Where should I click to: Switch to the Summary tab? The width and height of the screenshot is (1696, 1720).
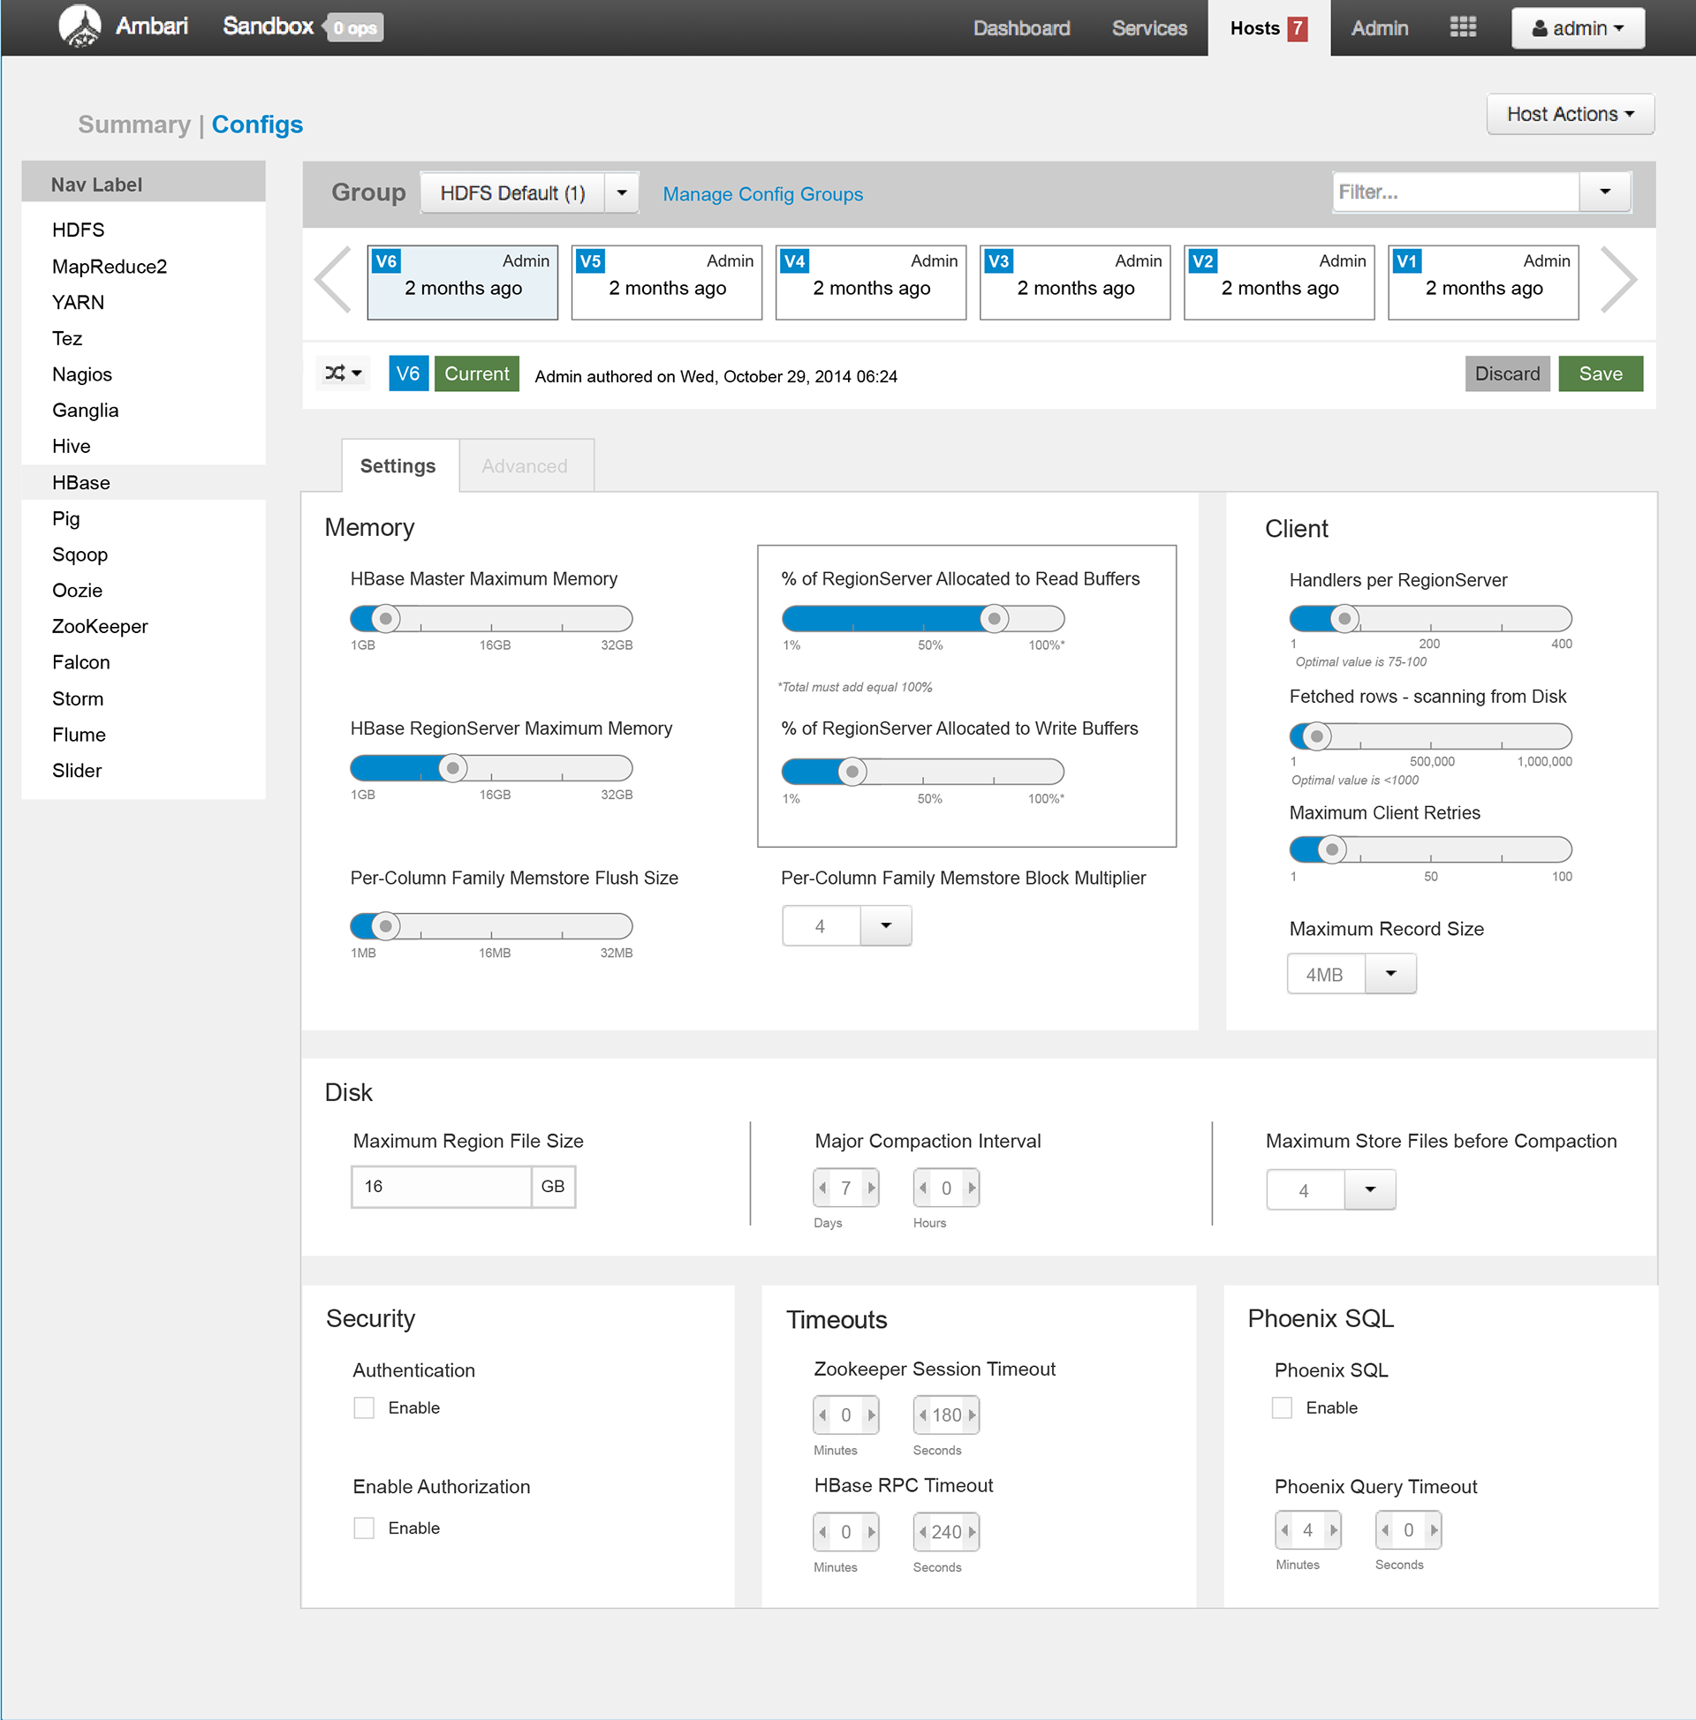(x=134, y=124)
